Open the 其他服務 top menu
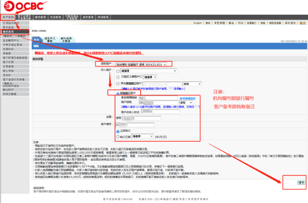 (x=103, y=17)
